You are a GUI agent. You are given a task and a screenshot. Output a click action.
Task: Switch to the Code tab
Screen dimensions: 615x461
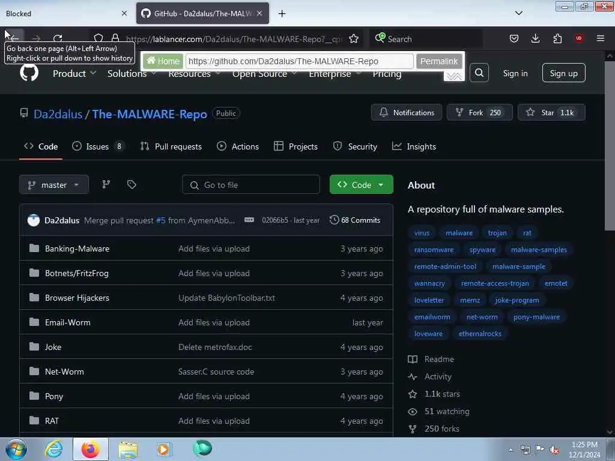[x=41, y=146]
